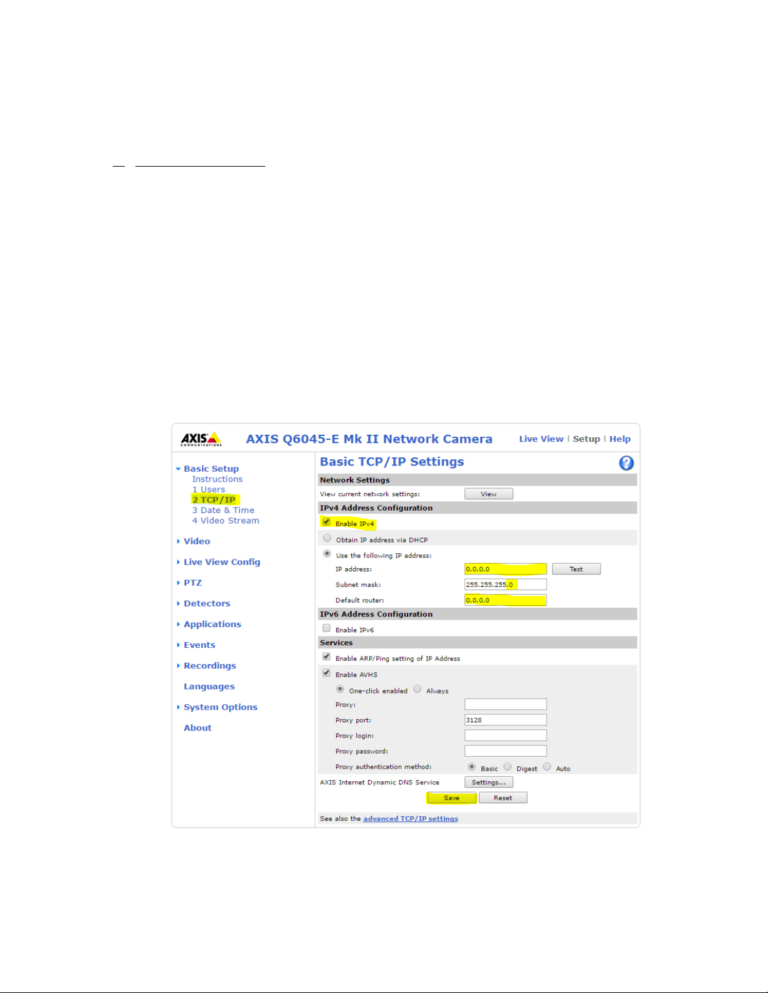The width and height of the screenshot is (768, 993).
Task: Expand the PTZ sidebar section
Action: click(x=192, y=583)
